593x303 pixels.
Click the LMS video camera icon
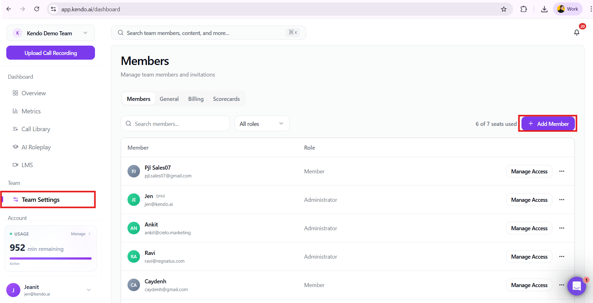[15, 165]
